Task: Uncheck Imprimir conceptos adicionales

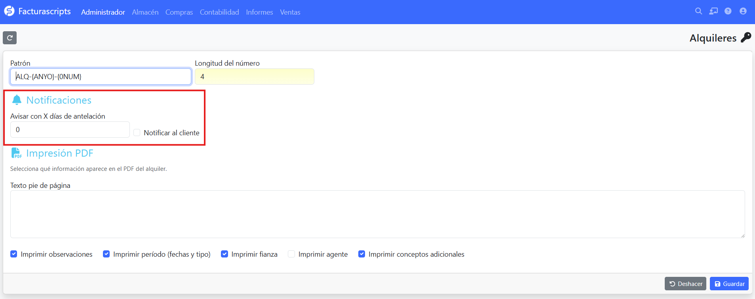Action: pyautogui.click(x=361, y=254)
